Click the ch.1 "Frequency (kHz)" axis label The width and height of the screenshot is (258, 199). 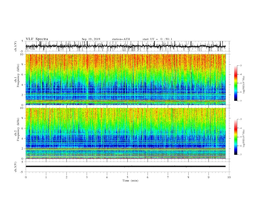(x=18, y=75)
